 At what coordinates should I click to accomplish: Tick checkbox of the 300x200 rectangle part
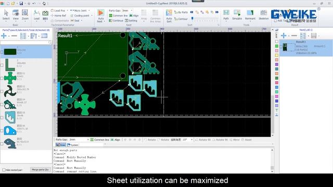tap(2, 51)
